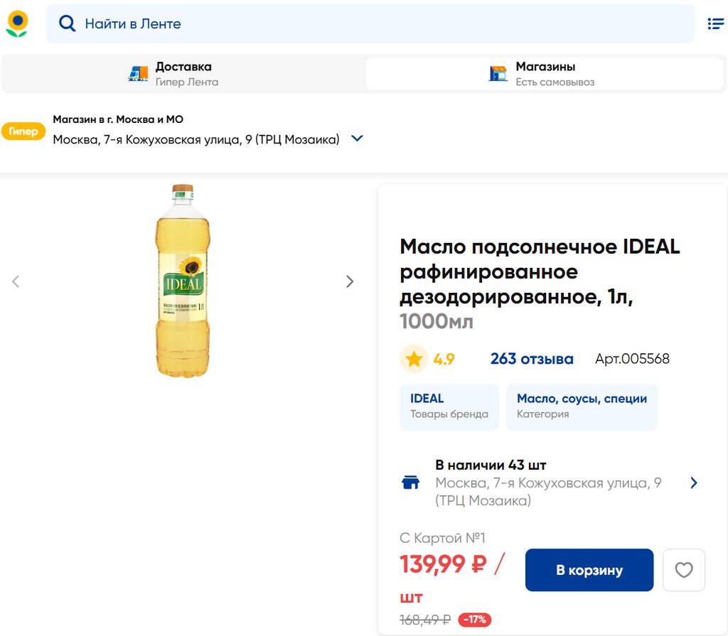Click the store availability shop icon
The image size is (728, 636).
410,483
